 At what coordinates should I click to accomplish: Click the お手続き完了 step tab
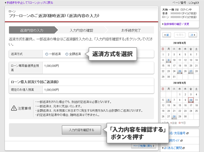(x=131, y=30)
